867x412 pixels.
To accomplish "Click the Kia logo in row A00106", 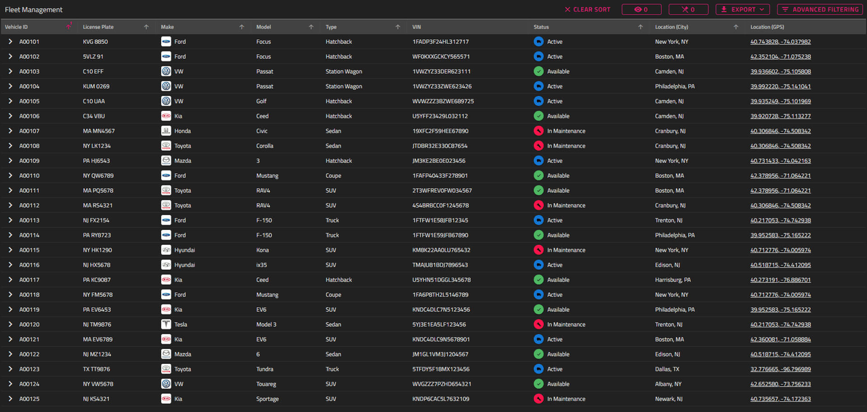I will [166, 116].
